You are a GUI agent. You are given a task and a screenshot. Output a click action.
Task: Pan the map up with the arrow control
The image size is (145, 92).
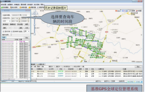34,11
